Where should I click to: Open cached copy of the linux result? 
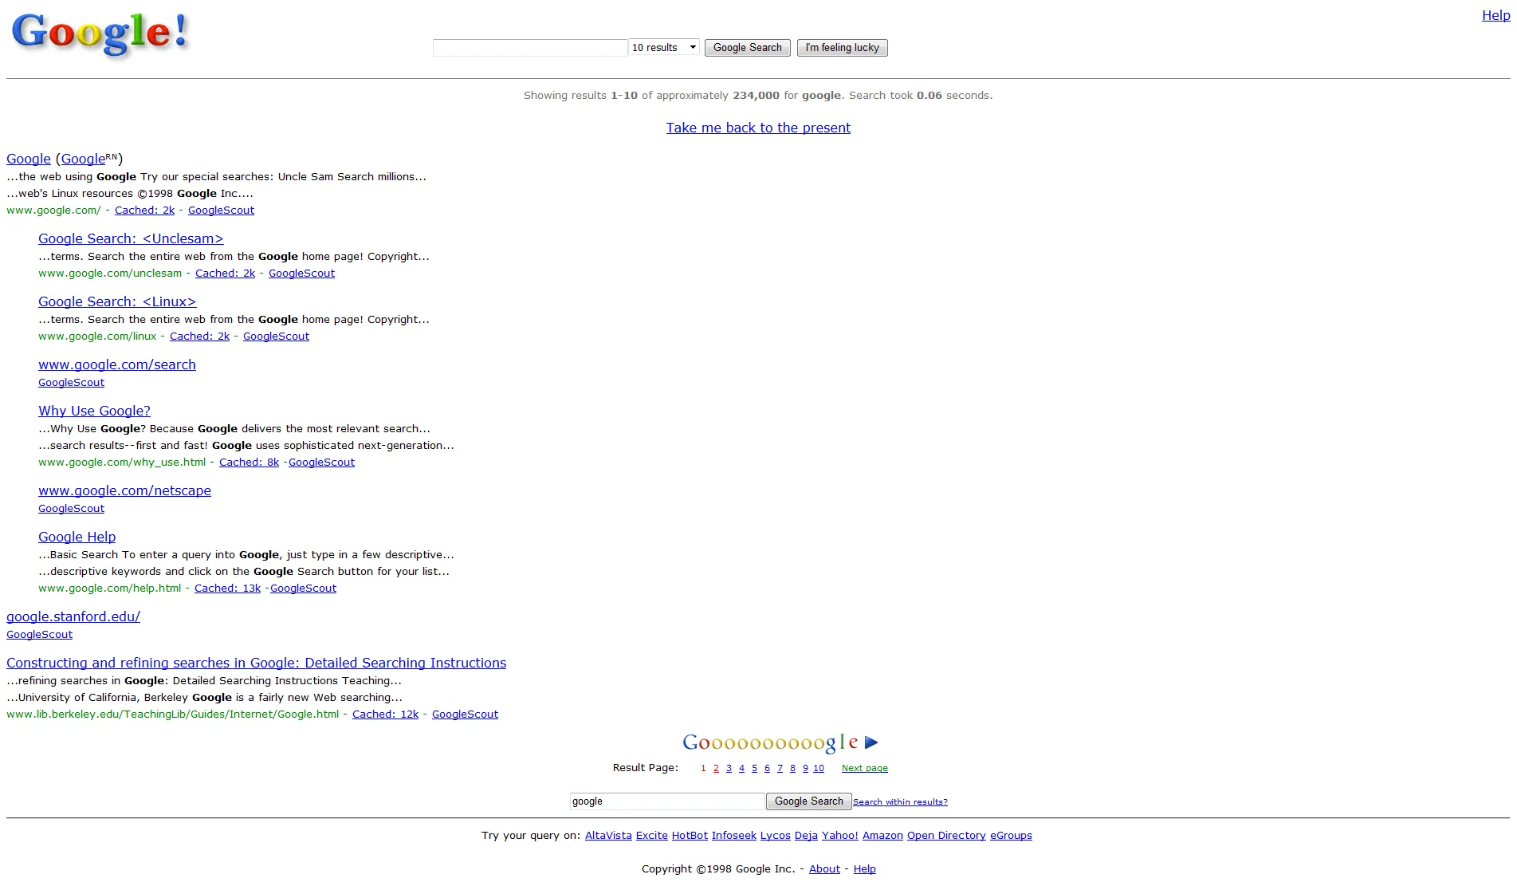[x=199, y=337]
